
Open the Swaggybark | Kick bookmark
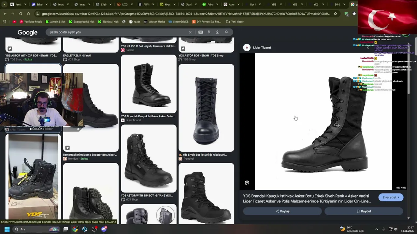click(81, 22)
